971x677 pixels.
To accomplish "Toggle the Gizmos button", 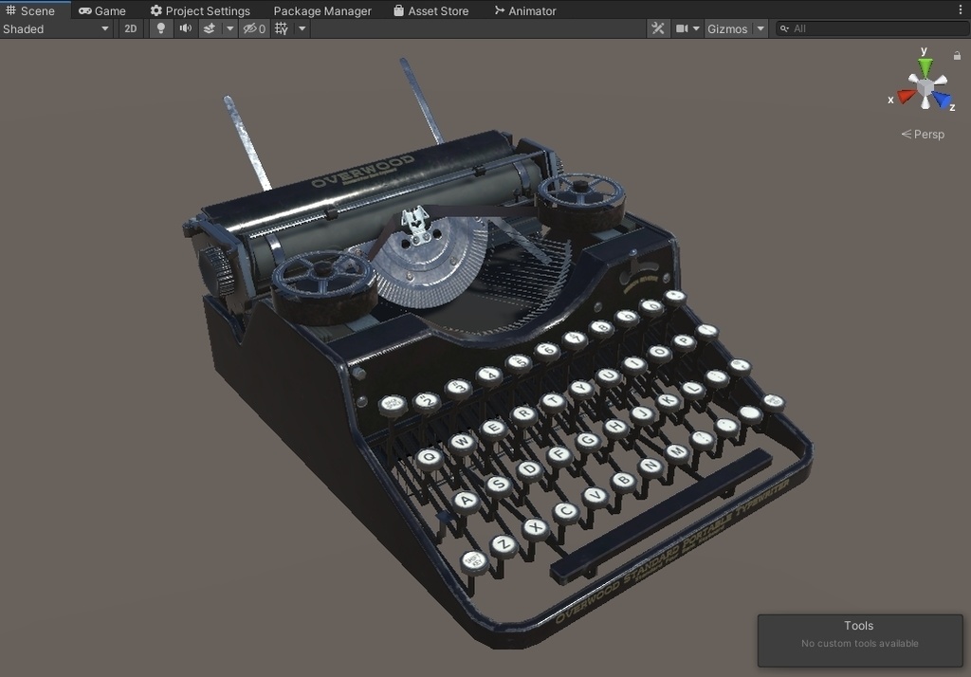I will (x=727, y=28).
